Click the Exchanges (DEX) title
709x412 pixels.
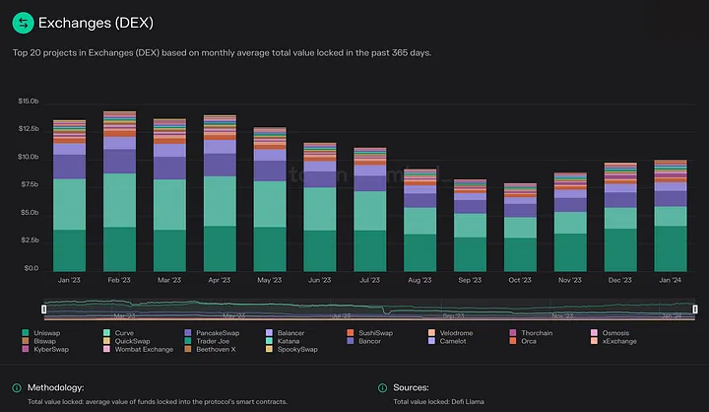coord(96,23)
